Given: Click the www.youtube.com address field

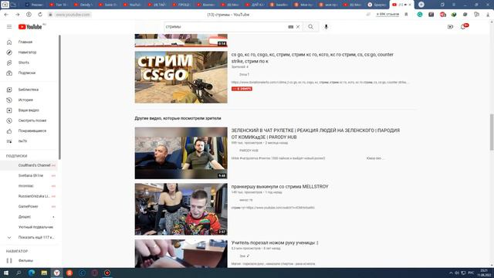Looking at the screenshot, I should [x=73, y=15].
